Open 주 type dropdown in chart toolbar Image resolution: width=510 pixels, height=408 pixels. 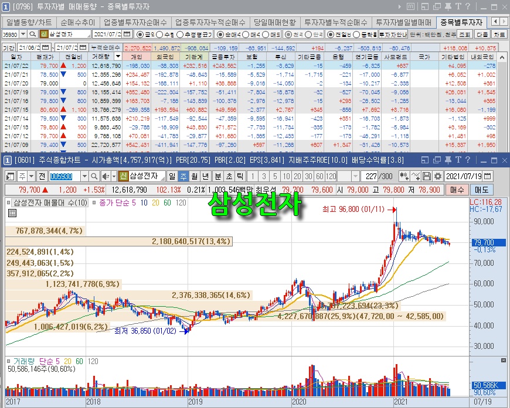click(x=31, y=176)
